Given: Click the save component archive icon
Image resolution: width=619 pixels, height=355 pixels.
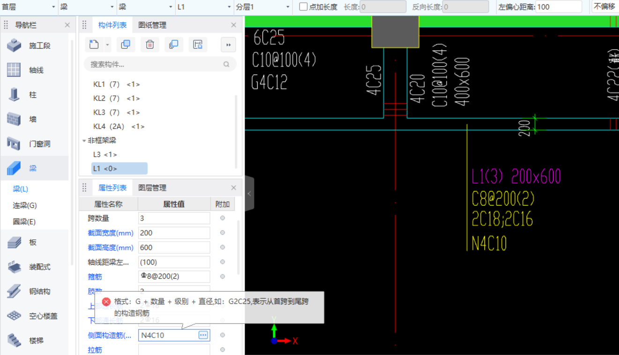Looking at the screenshot, I should pos(198,44).
